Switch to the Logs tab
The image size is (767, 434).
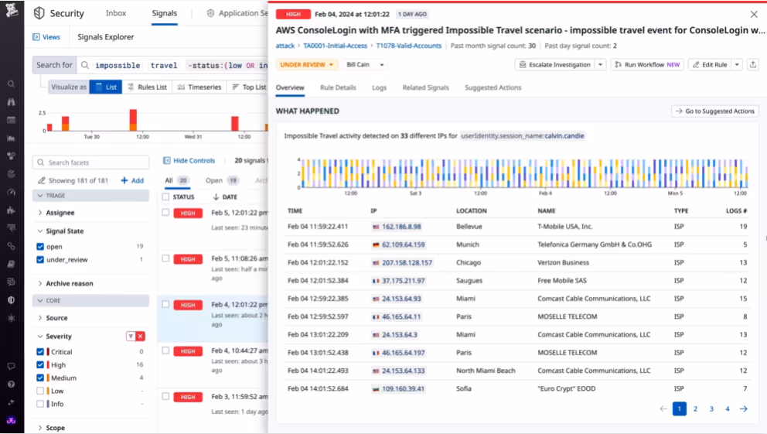coord(379,87)
